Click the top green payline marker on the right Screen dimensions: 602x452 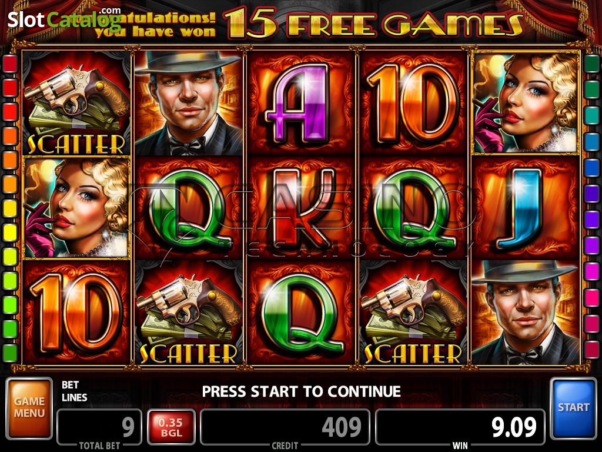pos(591,64)
